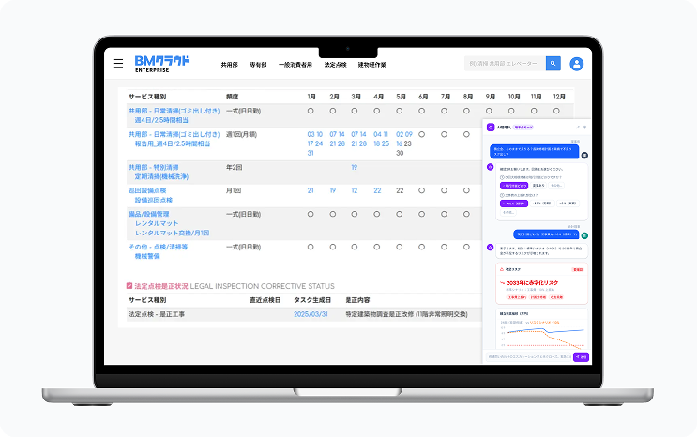
Task: Click the purple send button in chat
Action: click(x=580, y=356)
